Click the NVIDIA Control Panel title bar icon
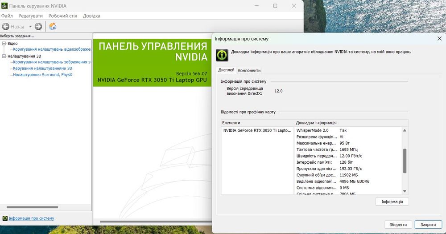This screenshot has width=446, height=234. click(x=4, y=6)
